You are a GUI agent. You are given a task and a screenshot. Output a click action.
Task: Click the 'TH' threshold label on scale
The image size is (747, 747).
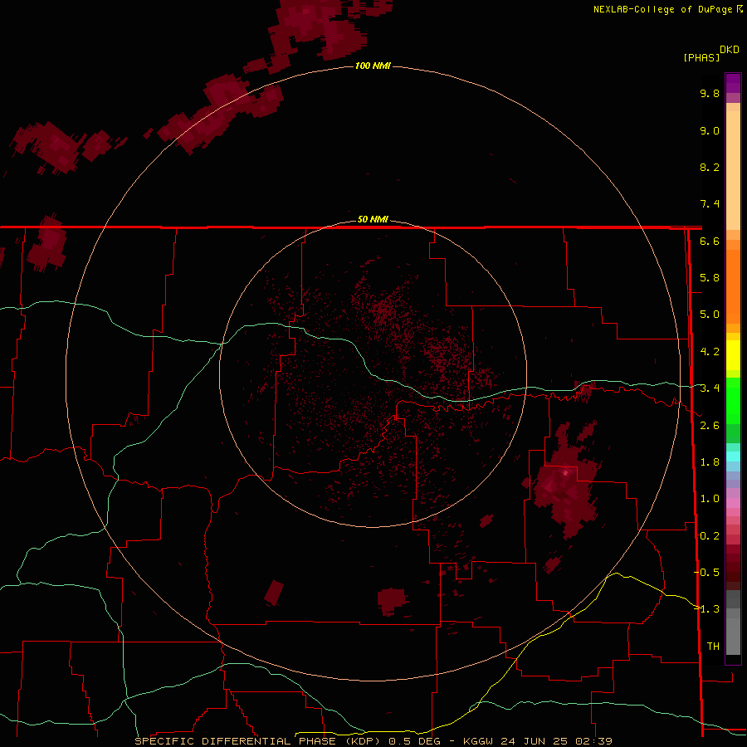pyautogui.click(x=713, y=647)
